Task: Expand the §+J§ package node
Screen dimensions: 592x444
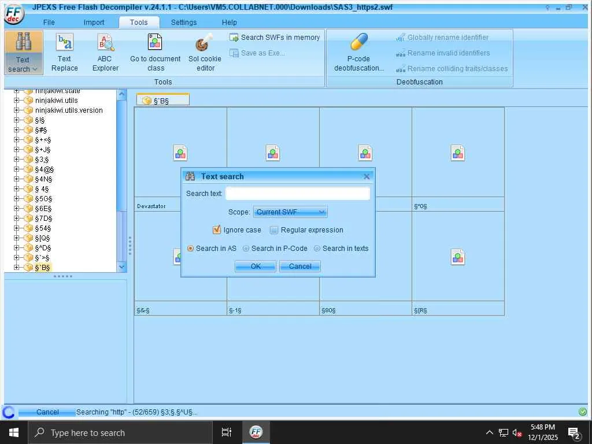Action: pyautogui.click(x=16, y=150)
